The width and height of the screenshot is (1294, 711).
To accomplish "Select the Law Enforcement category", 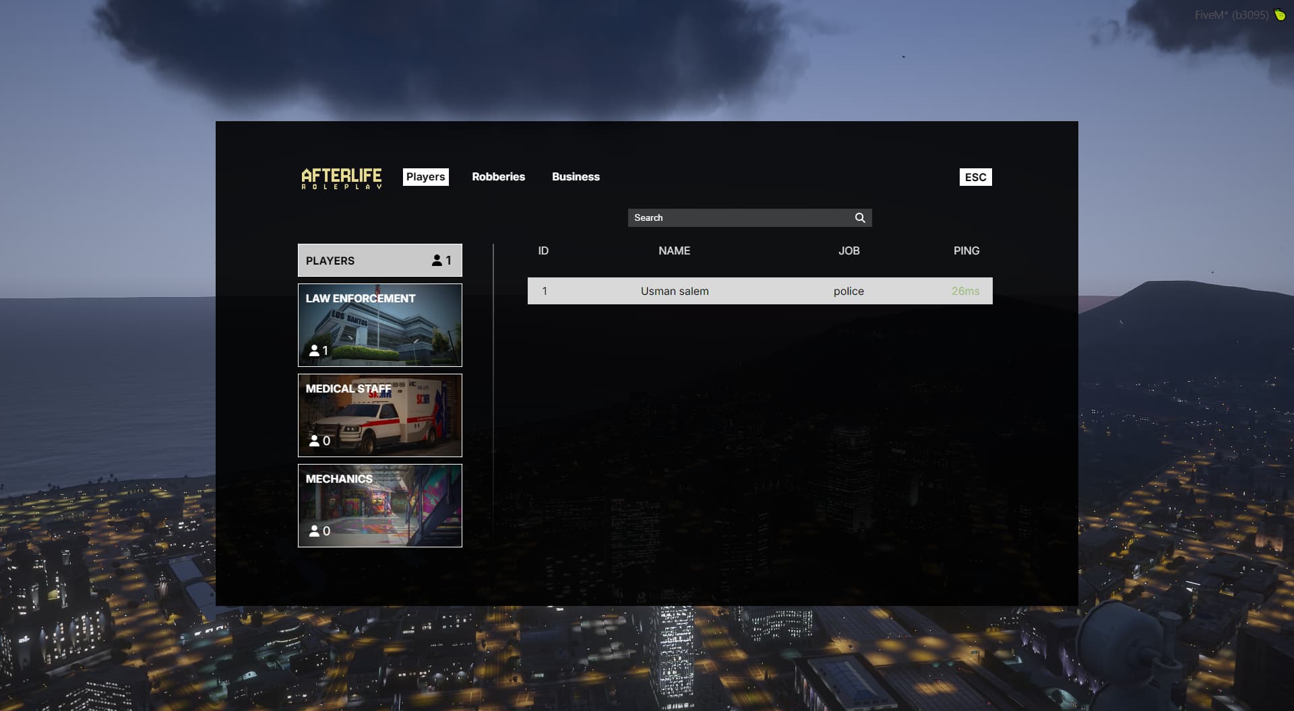I will [x=379, y=325].
